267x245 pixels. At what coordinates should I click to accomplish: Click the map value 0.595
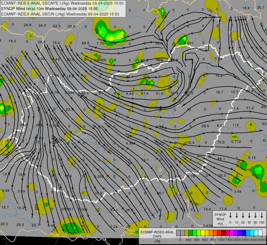[x=70, y=93]
